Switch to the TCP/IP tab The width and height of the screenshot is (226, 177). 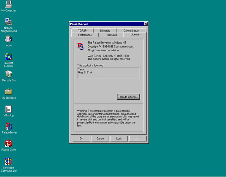(82, 31)
